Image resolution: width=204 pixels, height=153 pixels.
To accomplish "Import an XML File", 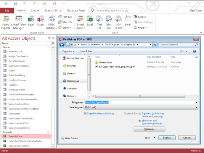I will 65,22.
